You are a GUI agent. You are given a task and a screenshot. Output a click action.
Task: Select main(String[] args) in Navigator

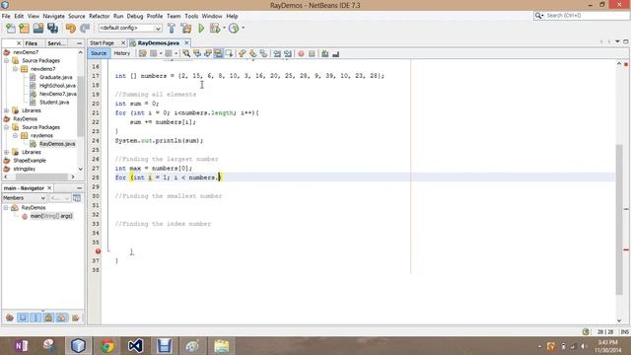[51, 216]
